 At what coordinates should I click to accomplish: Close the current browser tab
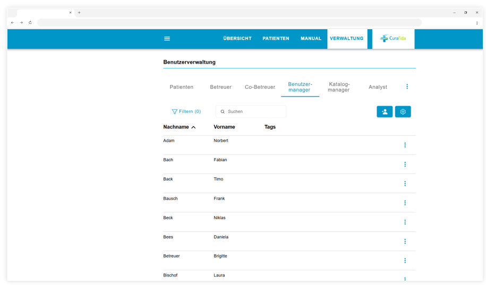(70, 13)
